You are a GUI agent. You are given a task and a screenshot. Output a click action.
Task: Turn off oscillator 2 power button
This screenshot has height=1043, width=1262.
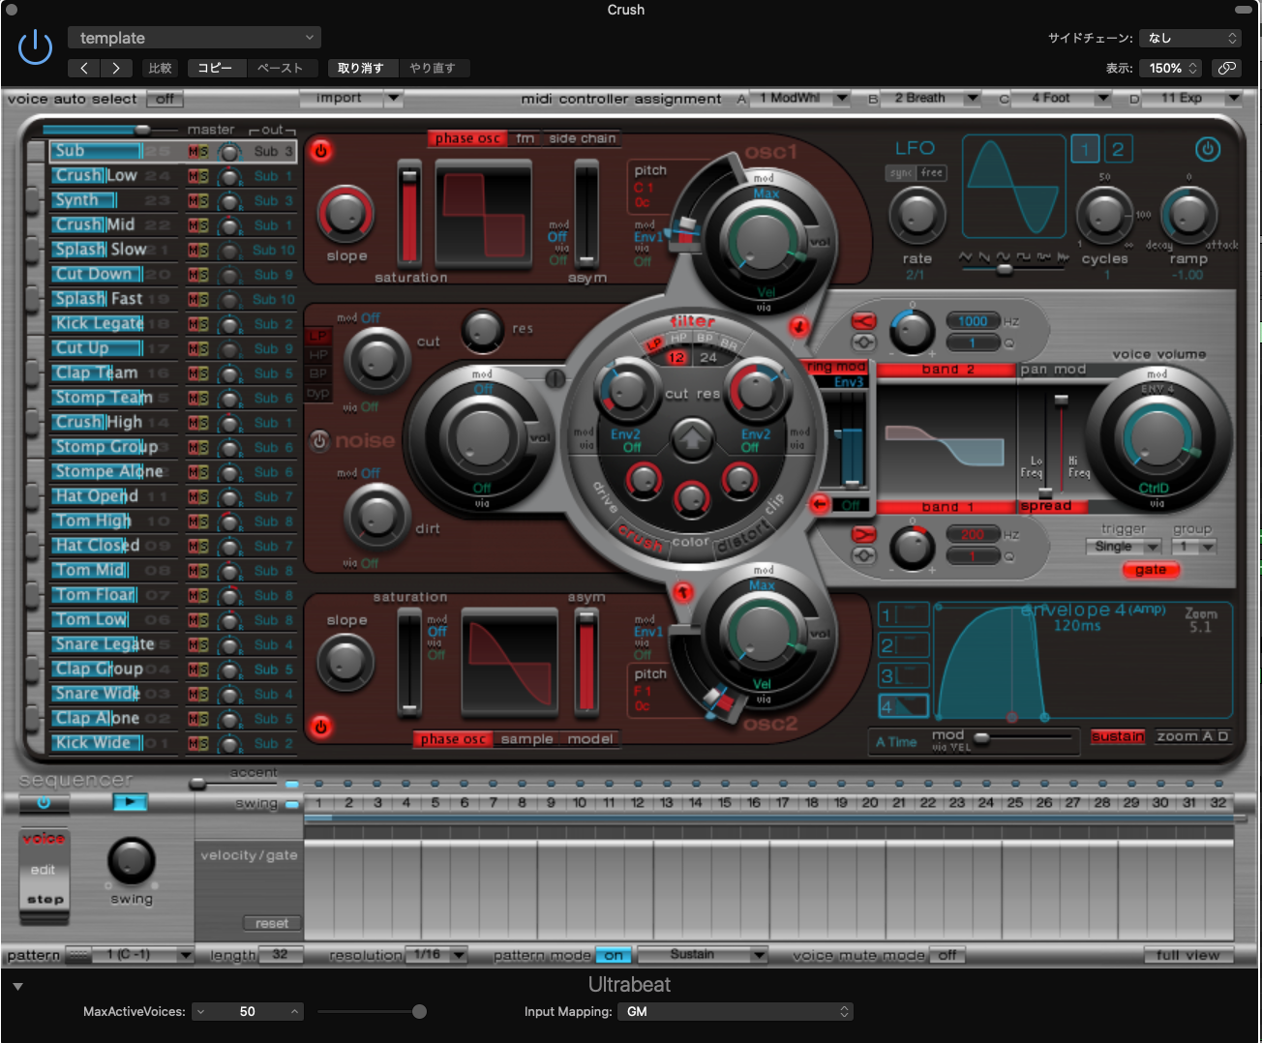point(320,727)
